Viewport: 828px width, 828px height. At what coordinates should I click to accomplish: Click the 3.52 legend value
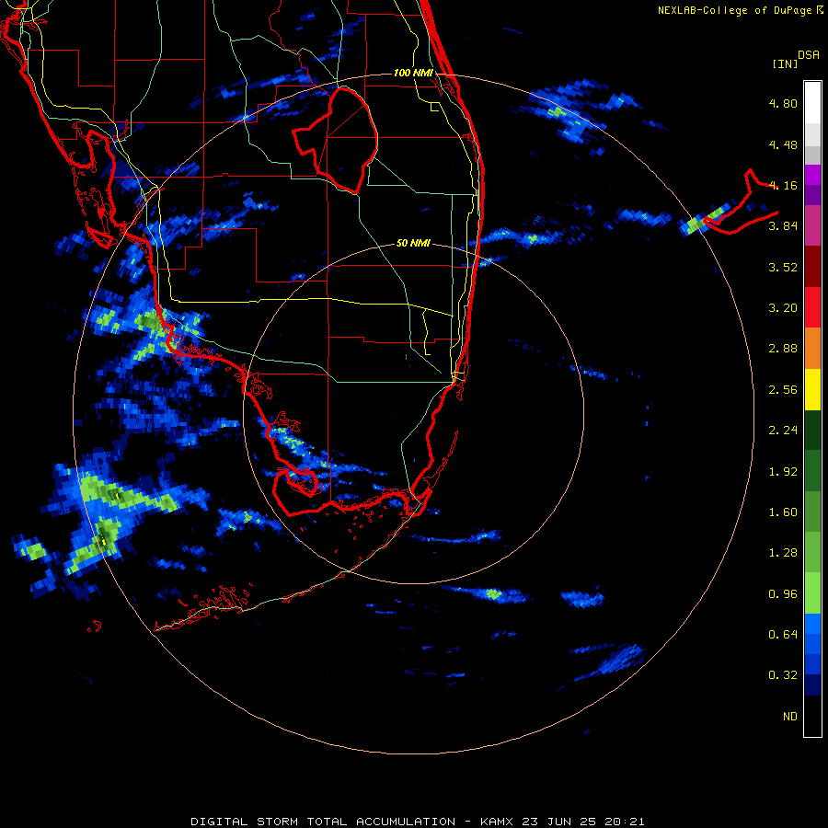click(x=783, y=267)
